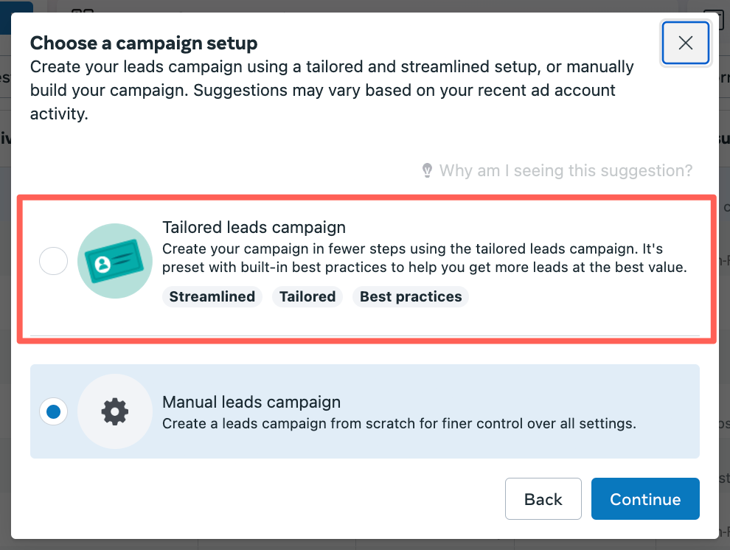Viewport: 730px width, 550px height.
Task: Click the tailored campaign description text
Action: click(425, 258)
